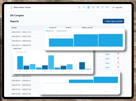Image resolution: width=136 pixels, height=101 pixels.
Task: Open the tenants people icon in navbar
Action: [93, 7]
